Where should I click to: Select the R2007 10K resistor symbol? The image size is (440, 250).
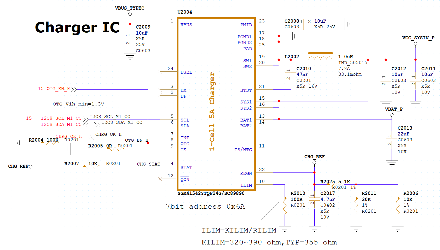(x=92, y=166)
